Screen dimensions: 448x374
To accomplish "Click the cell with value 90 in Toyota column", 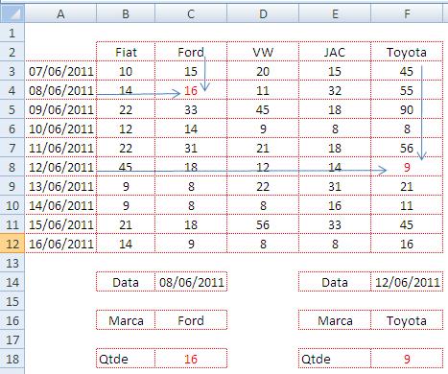I will point(407,109).
